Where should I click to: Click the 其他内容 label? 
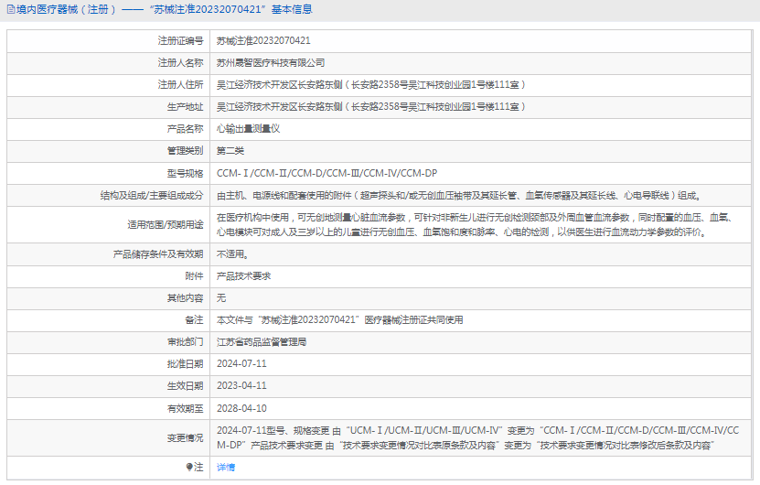coord(185,297)
